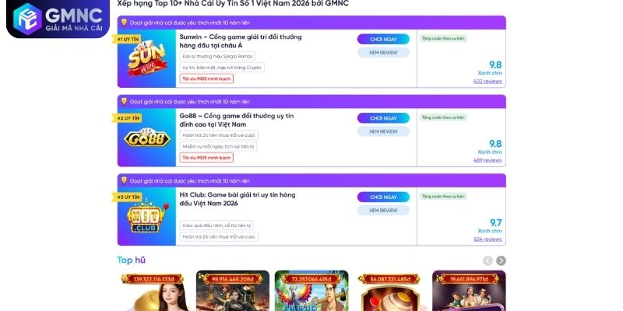Click the GMNC logo in header
Screen dimensions: 623x311
pos(58,19)
